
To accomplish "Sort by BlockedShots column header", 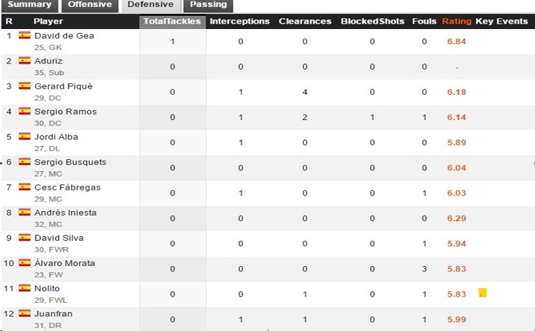I will point(372,21).
